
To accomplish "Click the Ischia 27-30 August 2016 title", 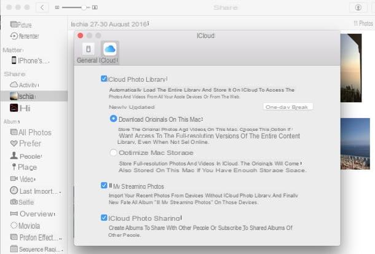I will click(109, 24).
